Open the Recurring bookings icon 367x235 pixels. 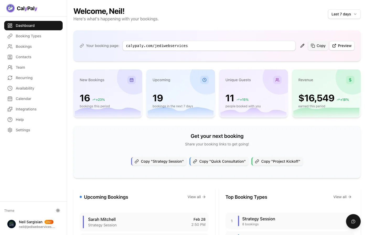pyautogui.click(x=10, y=78)
